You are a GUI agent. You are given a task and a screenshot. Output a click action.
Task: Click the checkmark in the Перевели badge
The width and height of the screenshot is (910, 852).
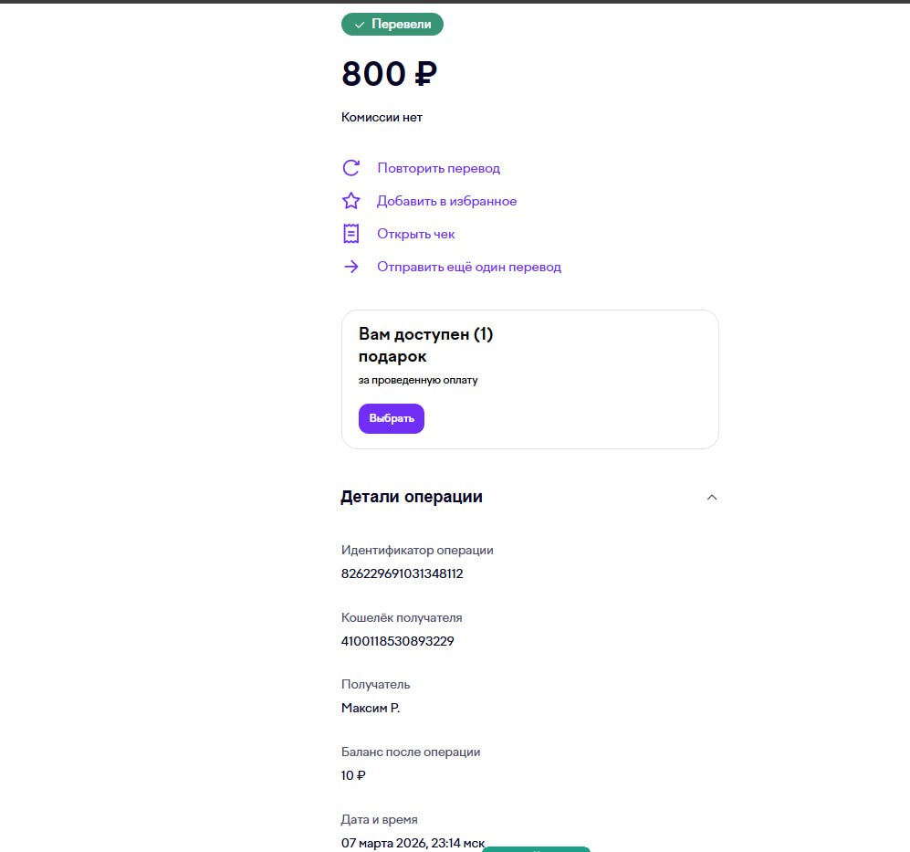click(x=360, y=25)
